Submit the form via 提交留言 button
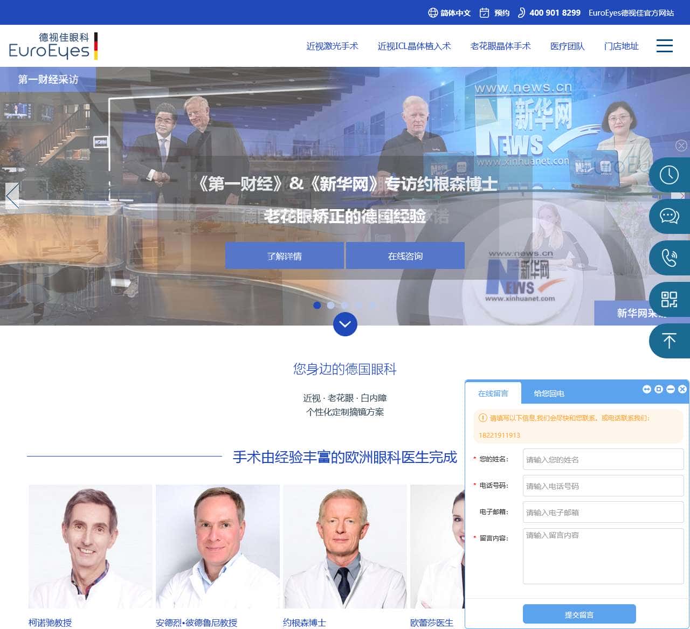 pos(579,613)
